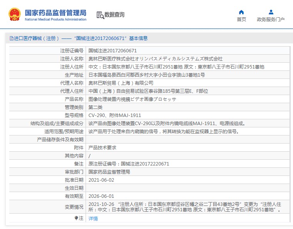
Task: Select approval date 2021-06-02 cell
Action: [101, 180]
